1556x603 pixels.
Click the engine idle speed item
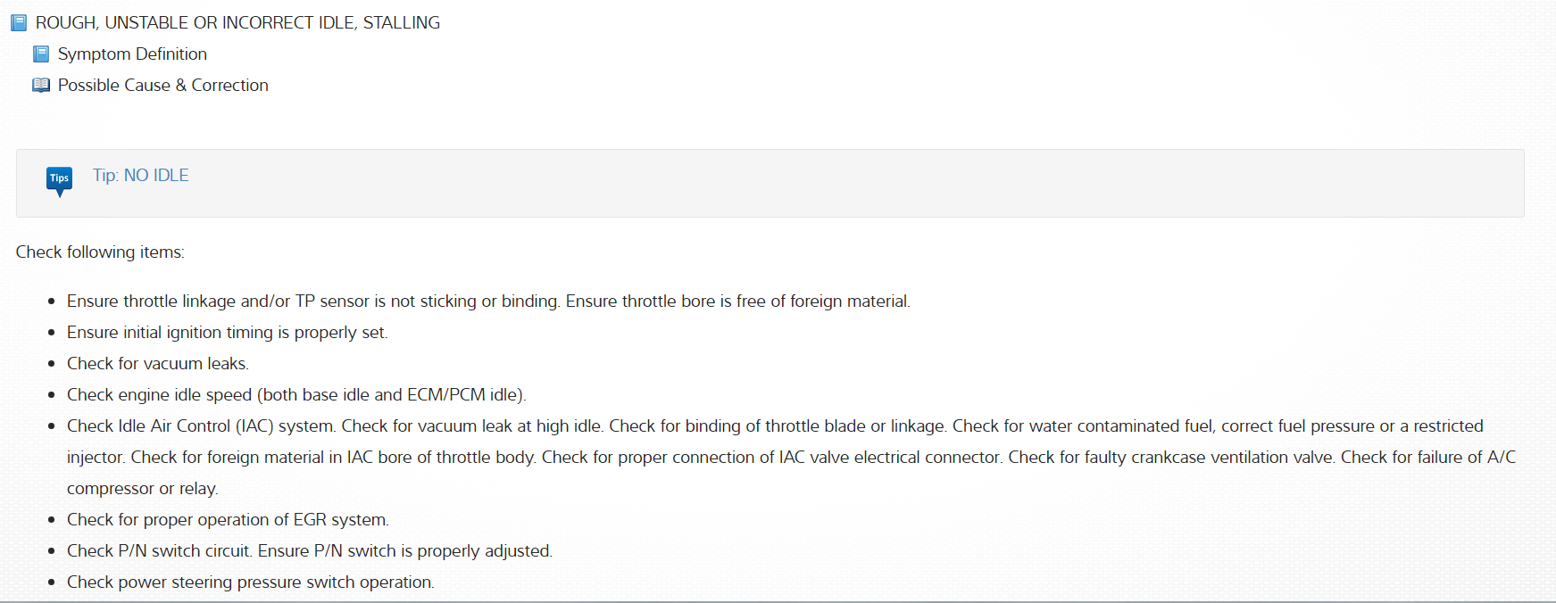tap(296, 395)
